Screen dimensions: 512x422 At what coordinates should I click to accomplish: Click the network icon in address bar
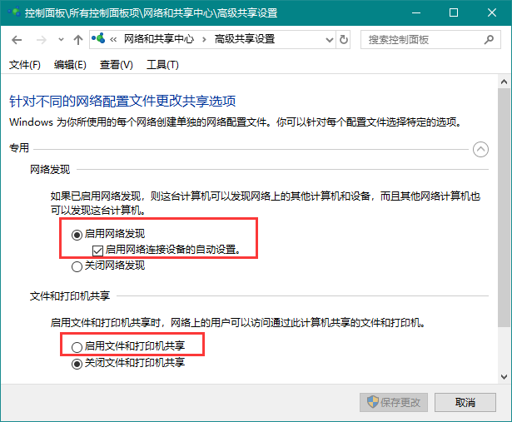[x=98, y=38]
